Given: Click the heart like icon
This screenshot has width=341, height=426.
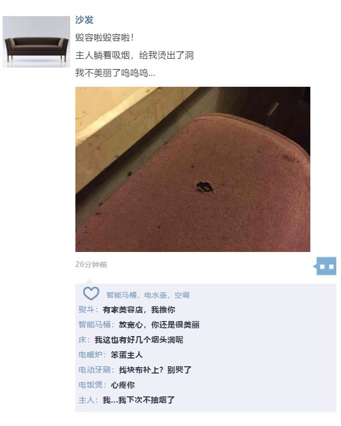Looking at the screenshot, I should click(x=91, y=293).
